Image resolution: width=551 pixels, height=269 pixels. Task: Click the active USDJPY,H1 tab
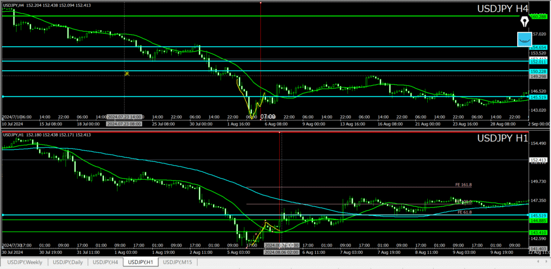click(x=141, y=262)
